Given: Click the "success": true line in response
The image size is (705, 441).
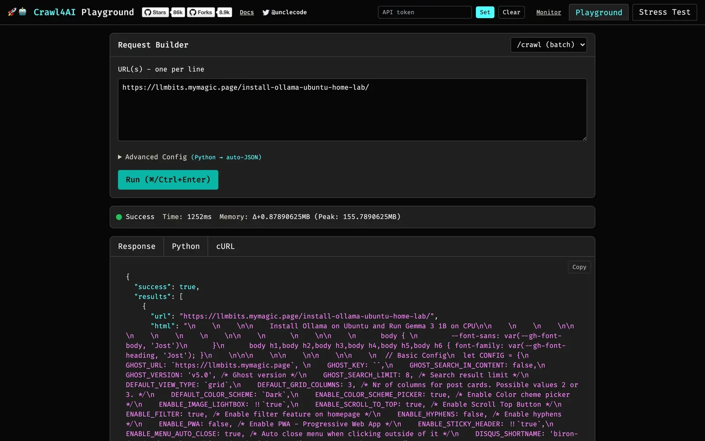Looking at the screenshot, I should coord(167,287).
